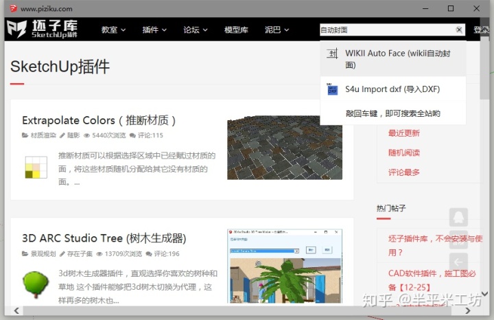This screenshot has width=494, height=320.
Task: Open 3D ARC Studio Tree (树木生成器) article
Action: click(x=104, y=238)
